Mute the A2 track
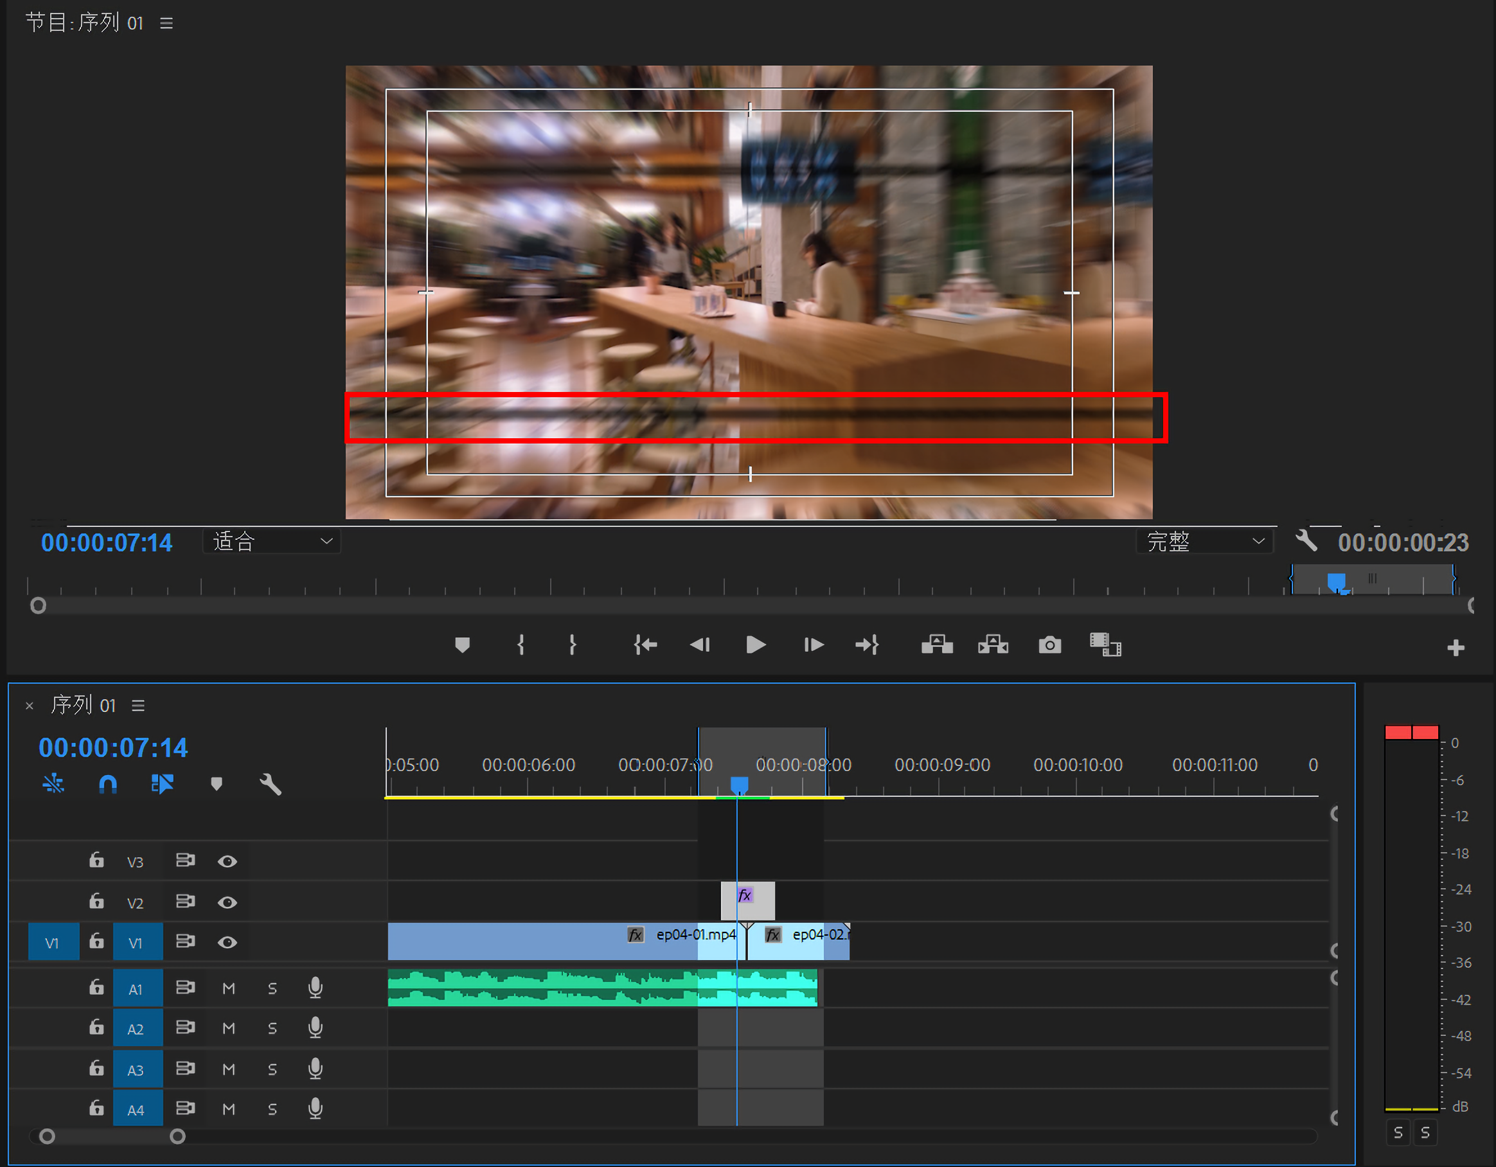Viewport: 1496px width, 1167px height. click(x=229, y=1028)
